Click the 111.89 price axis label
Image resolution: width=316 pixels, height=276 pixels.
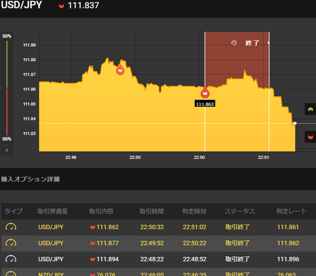pyautogui.click(x=30, y=45)
